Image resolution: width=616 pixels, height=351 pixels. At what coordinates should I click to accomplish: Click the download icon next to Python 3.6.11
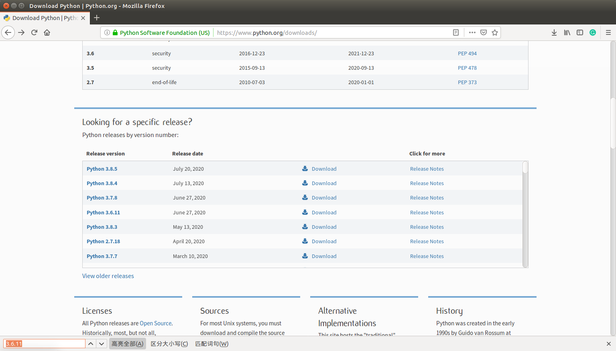(305, 212)
